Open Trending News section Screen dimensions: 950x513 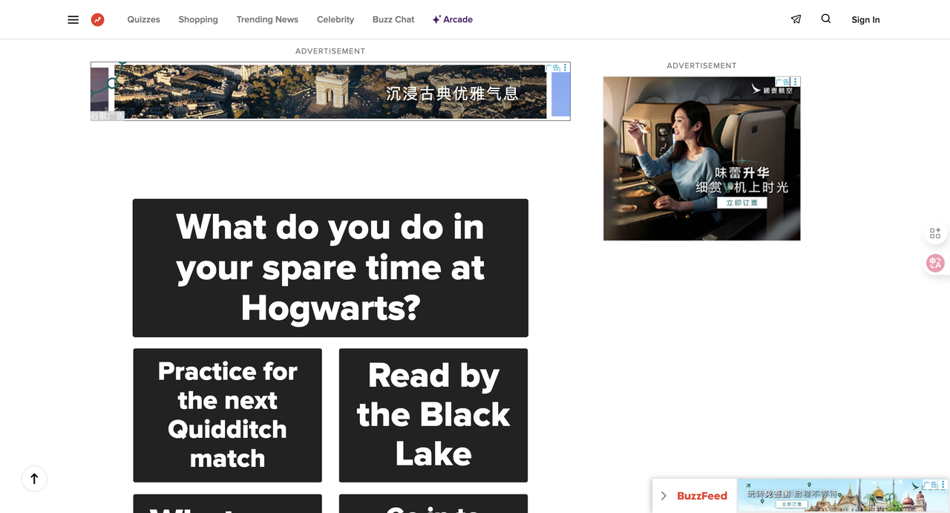pyautogui.click(x=267, y=20)
